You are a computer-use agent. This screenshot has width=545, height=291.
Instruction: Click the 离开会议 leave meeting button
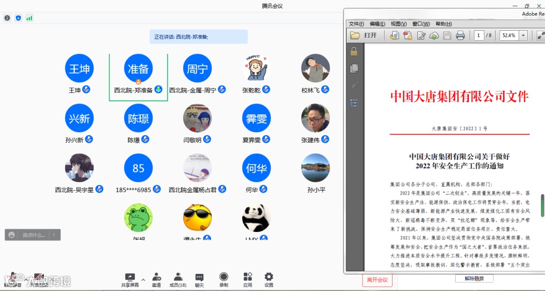pos(377,279)
